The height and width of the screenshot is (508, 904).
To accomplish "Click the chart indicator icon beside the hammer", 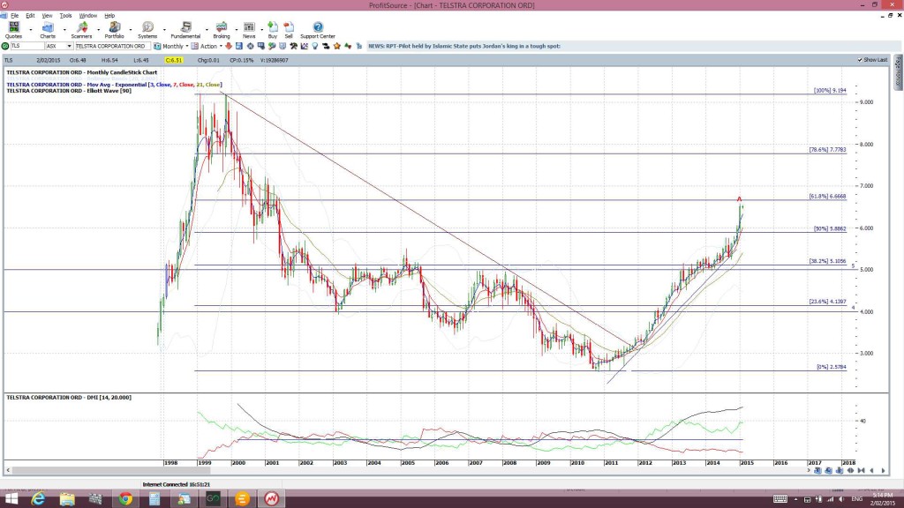I will [305, 46].
